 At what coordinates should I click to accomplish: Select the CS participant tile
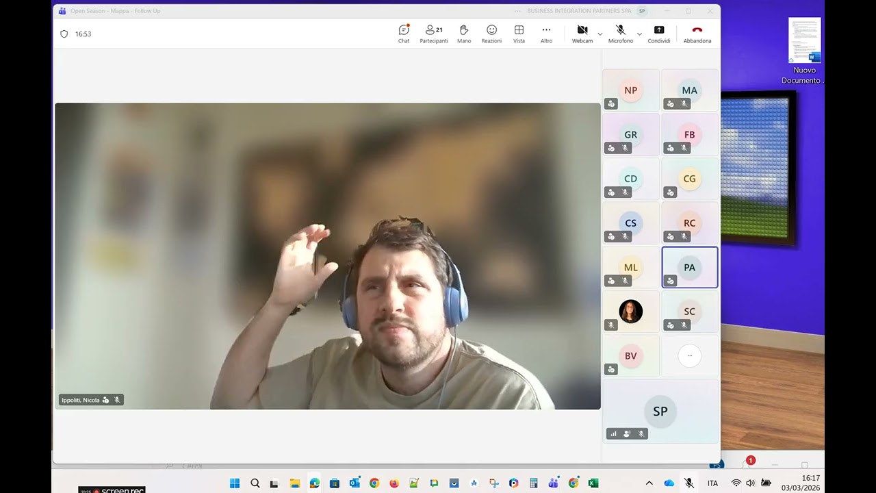pos(631,223)
